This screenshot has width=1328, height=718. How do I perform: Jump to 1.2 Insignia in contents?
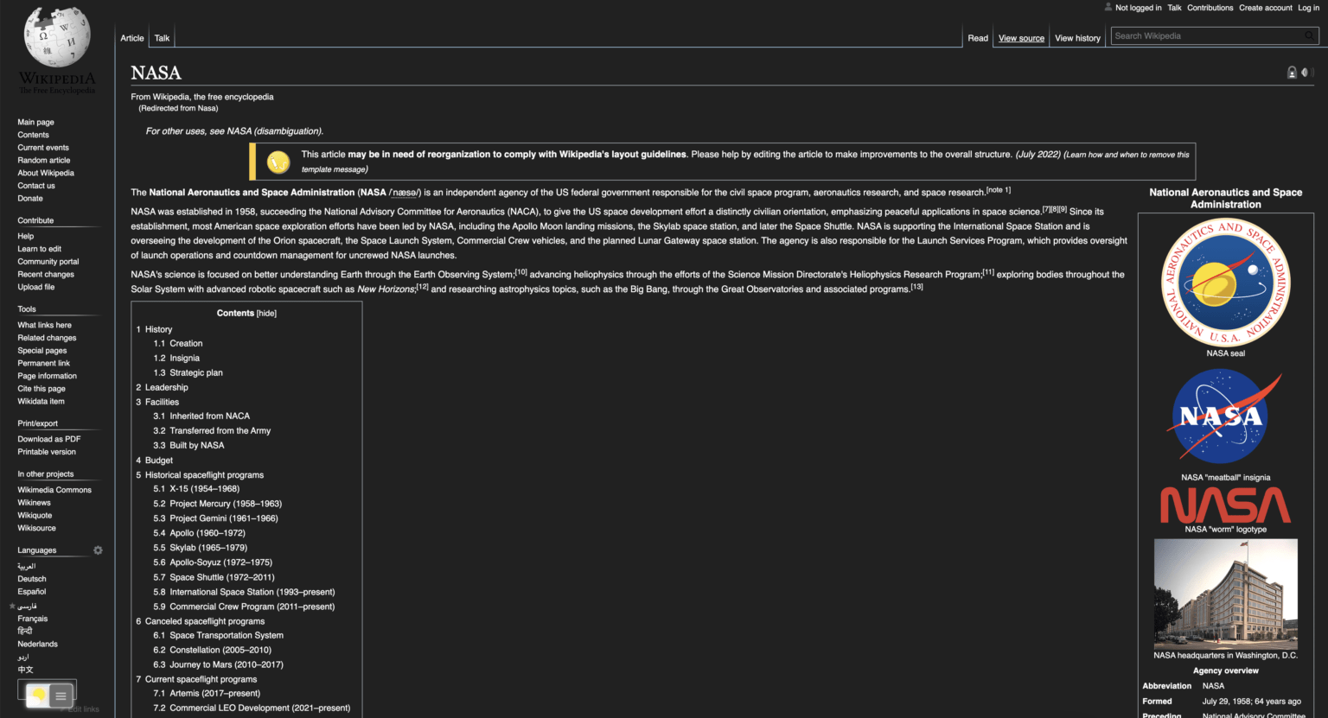coord(184,359)
